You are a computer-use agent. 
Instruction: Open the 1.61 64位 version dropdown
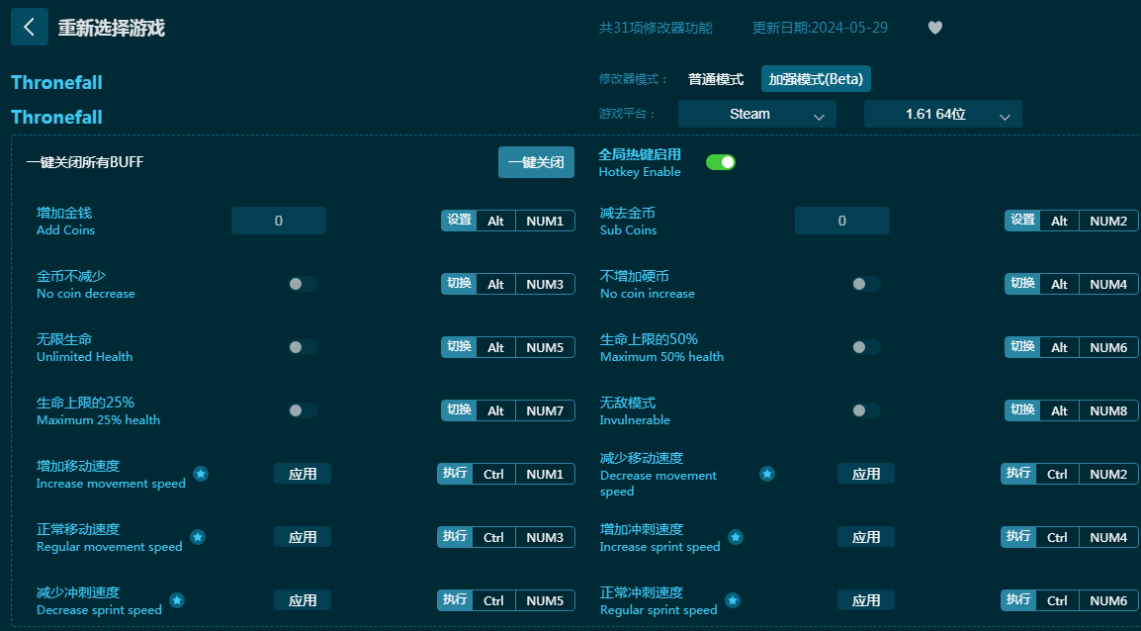tap(943, 115)
